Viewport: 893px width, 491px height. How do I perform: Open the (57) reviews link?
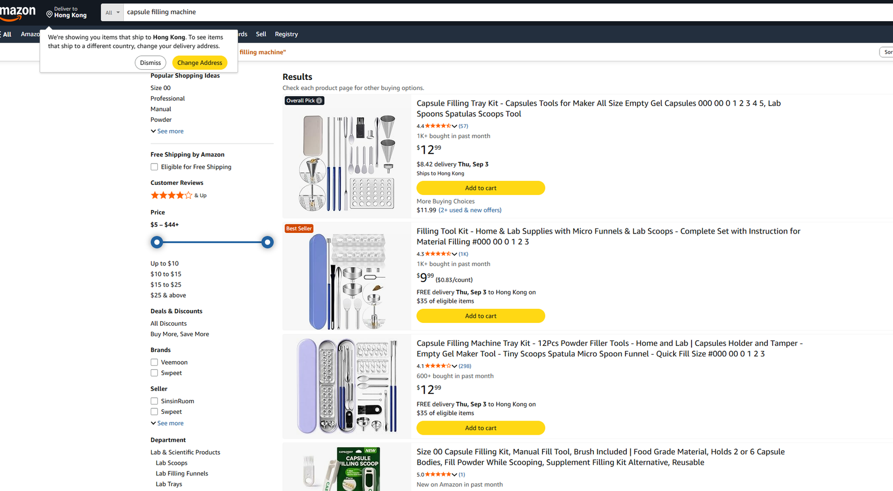coord(463,126)
